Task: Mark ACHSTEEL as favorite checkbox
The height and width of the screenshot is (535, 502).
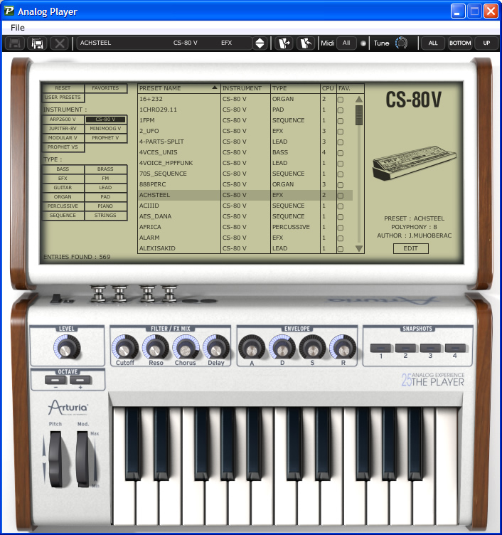Action: click(341, 196)
